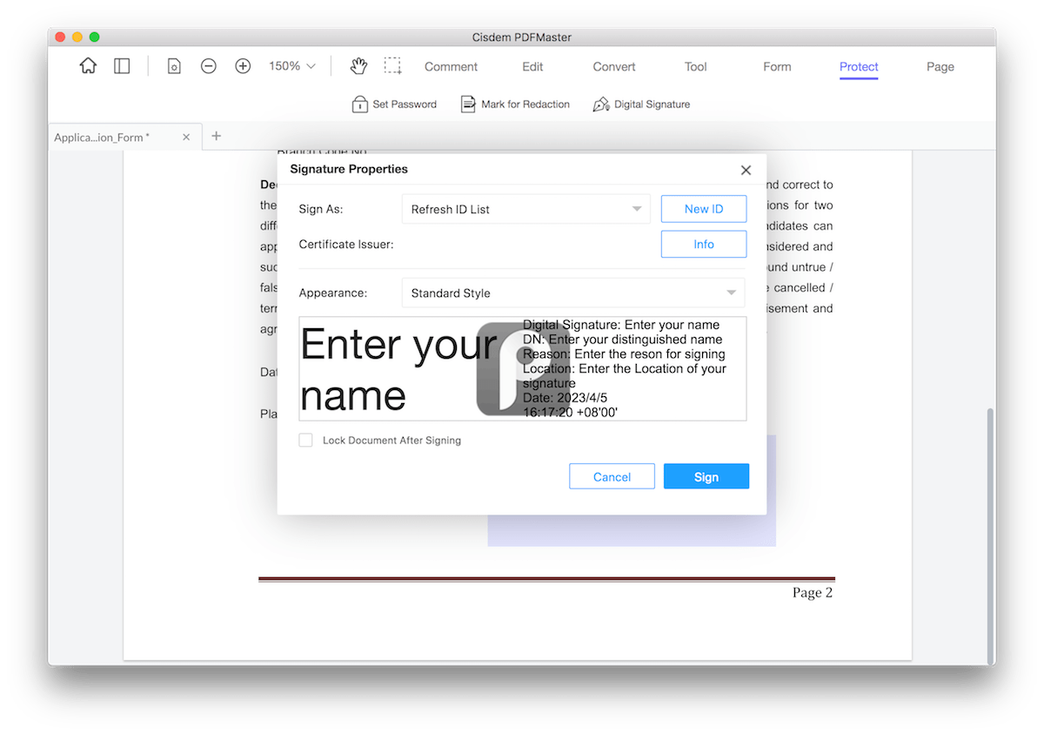Open the Page tab
Viewport: 1044px width, 734px height.
[940, 67]
